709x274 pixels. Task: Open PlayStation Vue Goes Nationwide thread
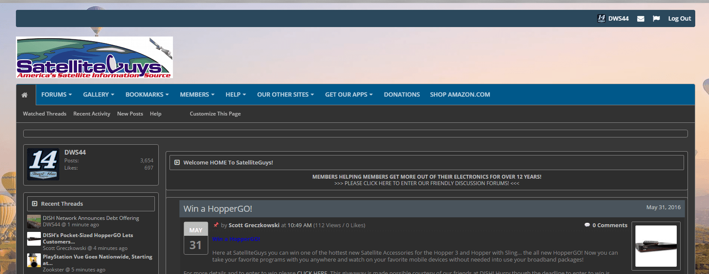point(97,260)
